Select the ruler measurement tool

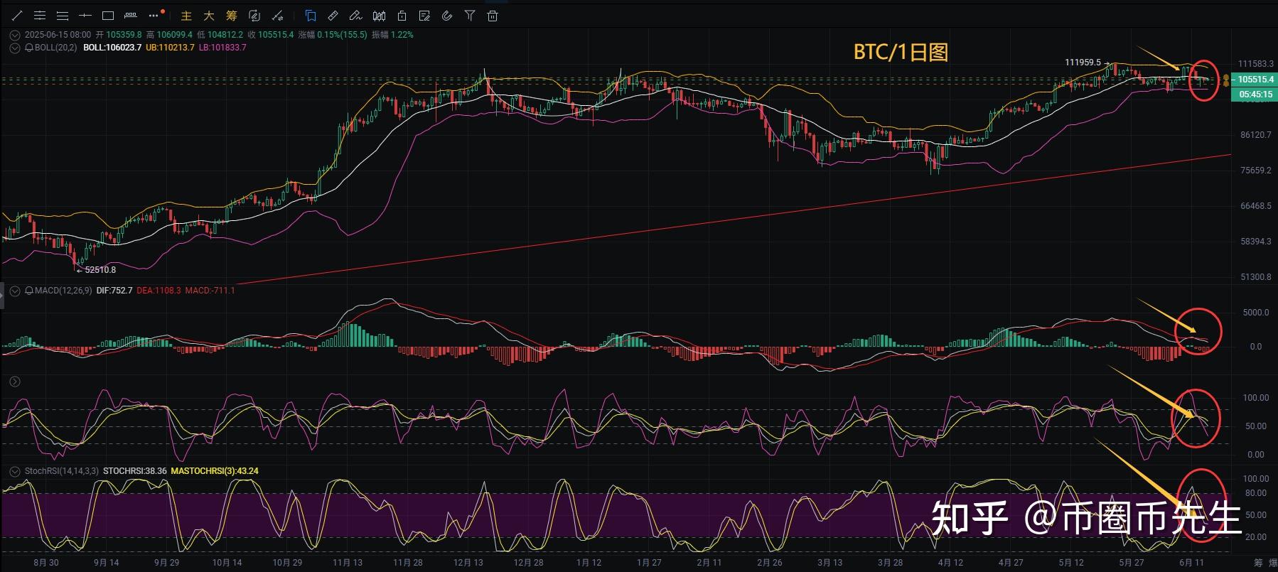(x=333, y=16)
